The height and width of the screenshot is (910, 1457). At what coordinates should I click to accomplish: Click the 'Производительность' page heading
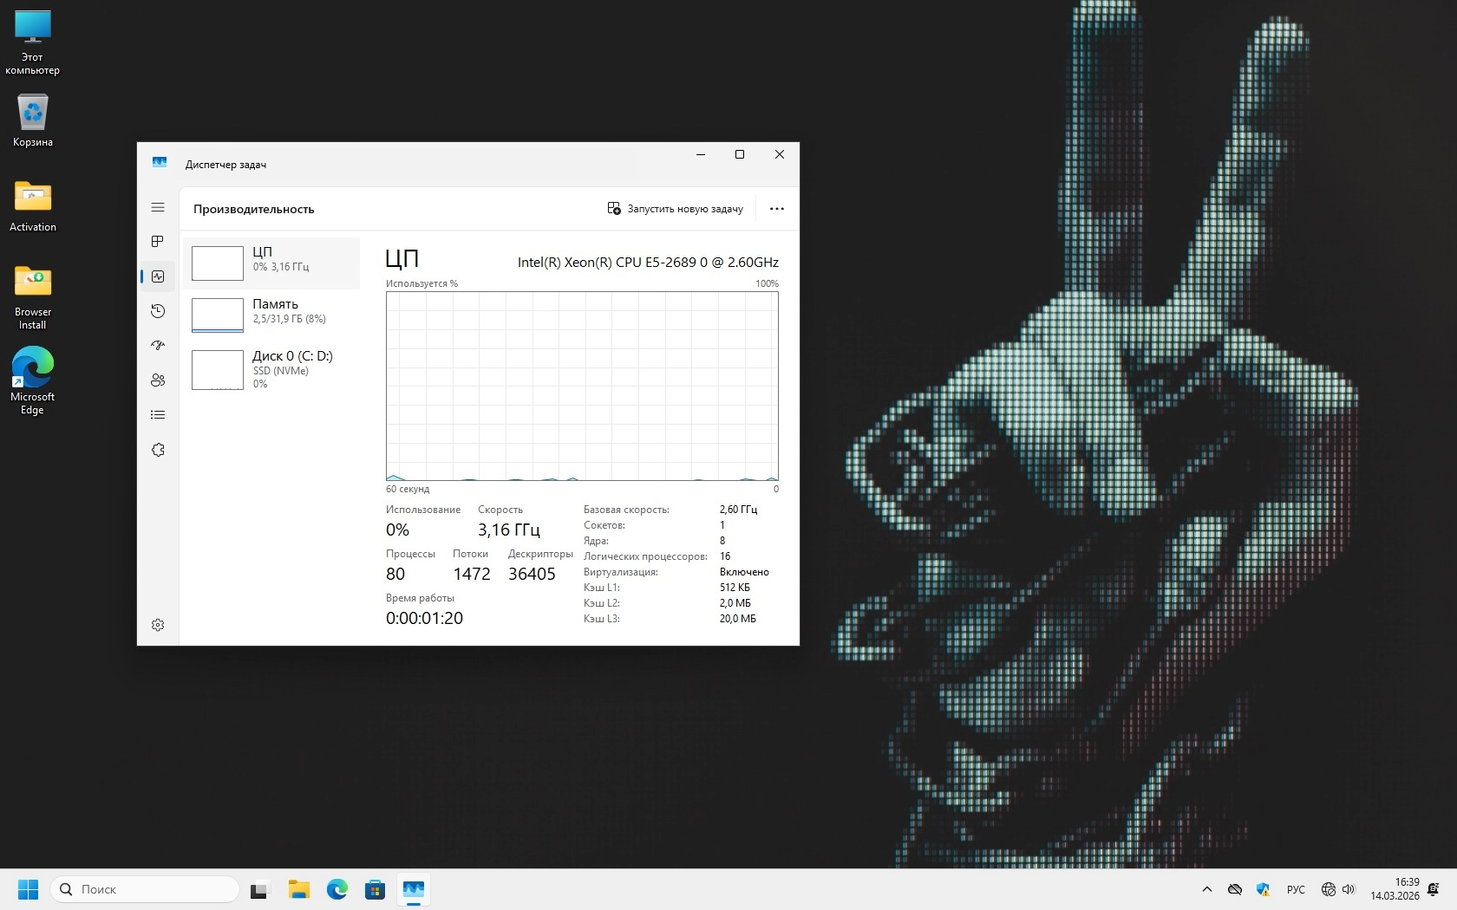254,209
